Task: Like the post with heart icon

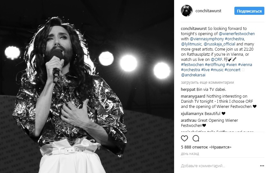Action: coord(184,139)
